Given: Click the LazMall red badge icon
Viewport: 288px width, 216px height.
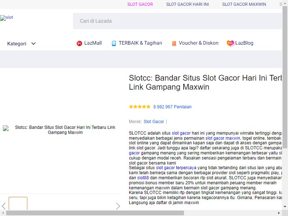Looking at the screenshot, I should (x=79, y=43).
